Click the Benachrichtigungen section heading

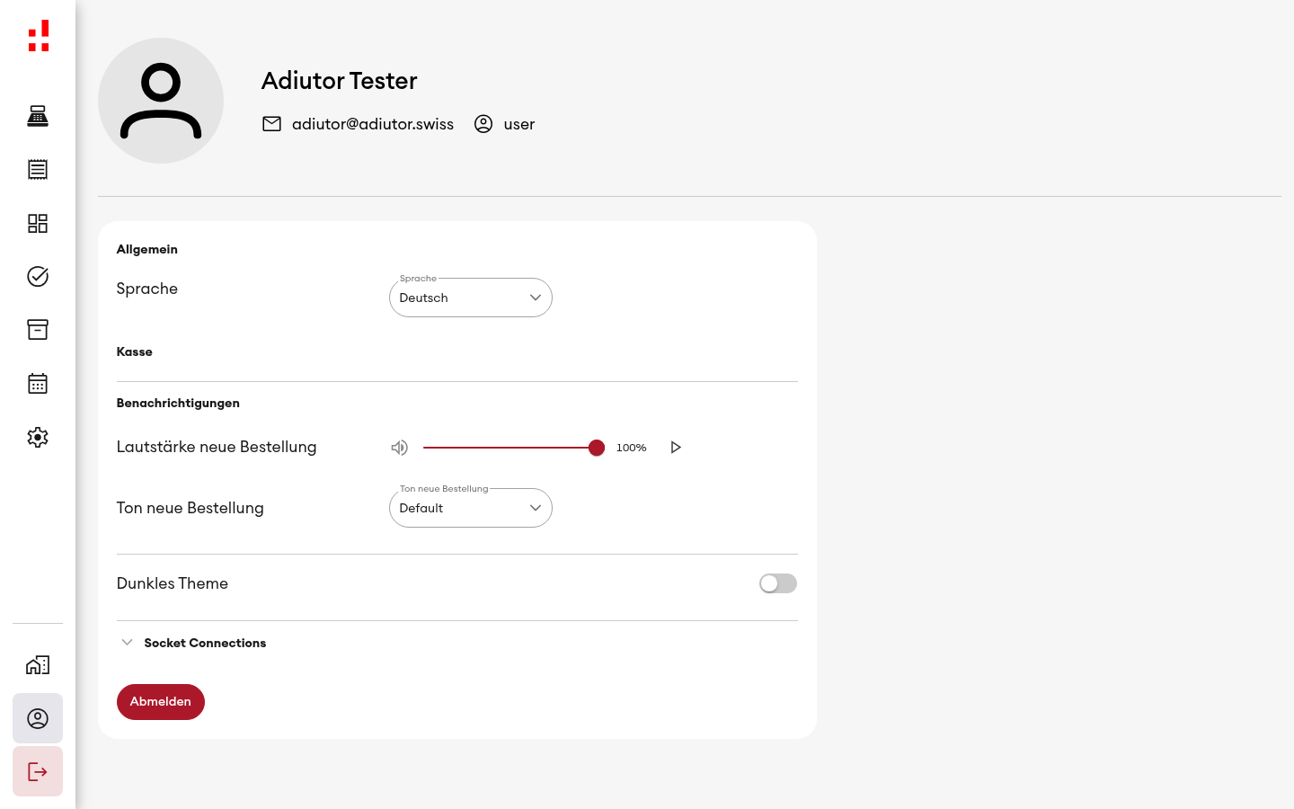point(178,403)
